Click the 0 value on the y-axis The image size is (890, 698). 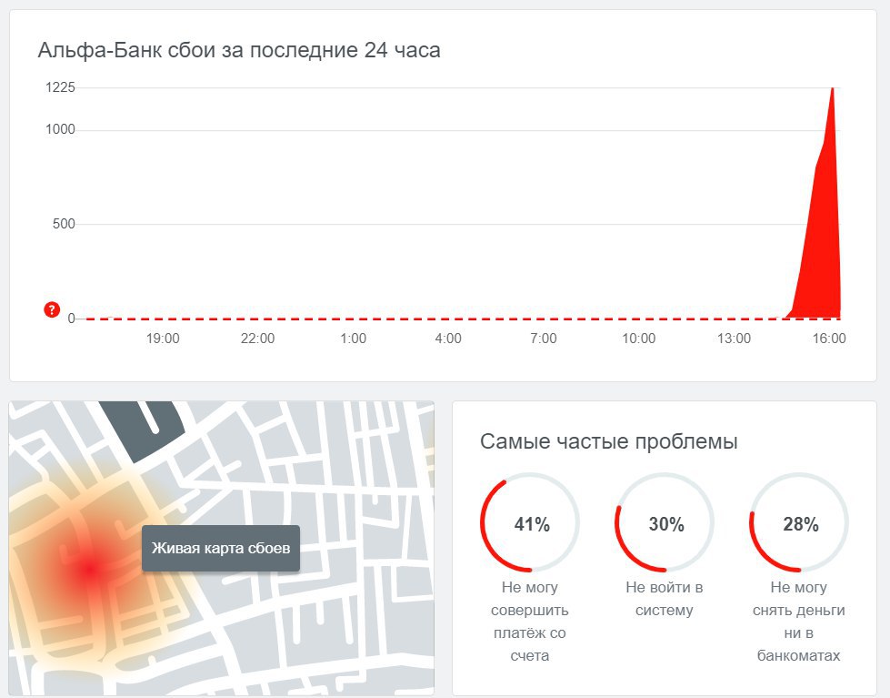click(x=72, y=319)
